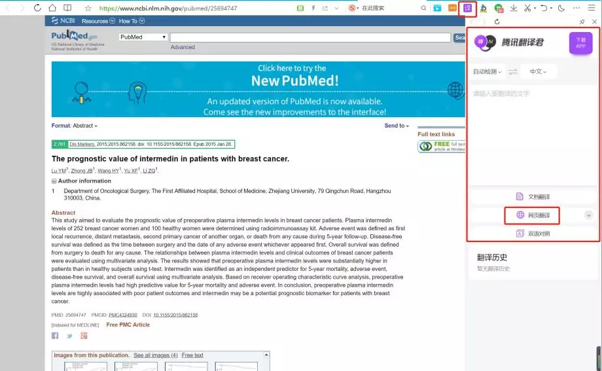Collapse the Author information section
Viewport: 602px width, 371px height.
click(x=54, y=181)
